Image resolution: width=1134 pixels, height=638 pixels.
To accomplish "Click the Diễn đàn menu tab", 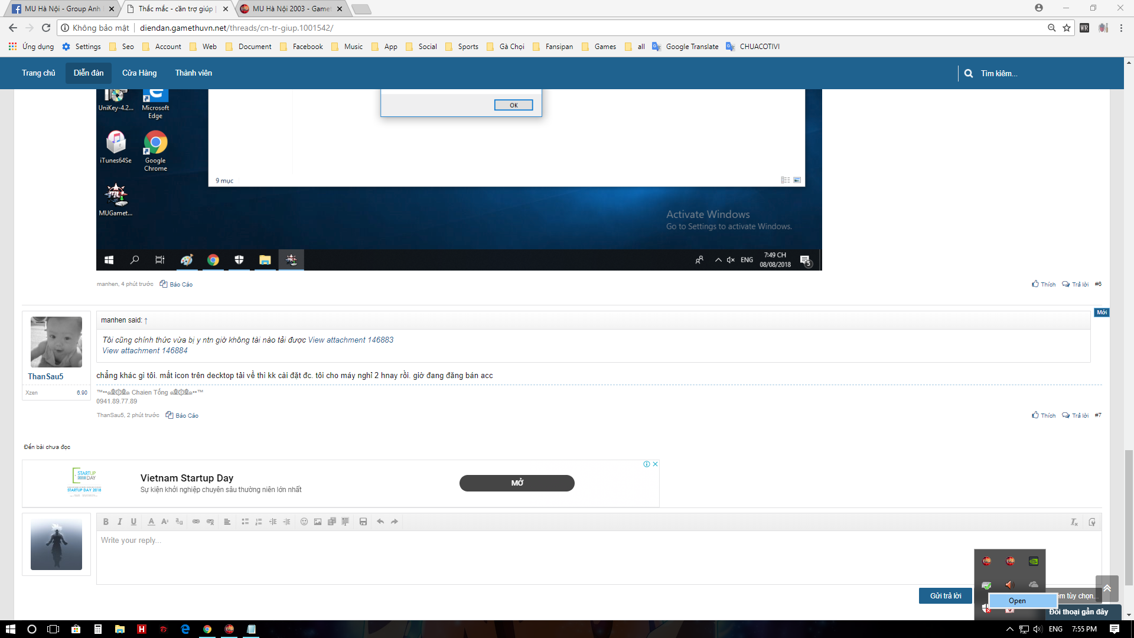I will pos(89,73).
